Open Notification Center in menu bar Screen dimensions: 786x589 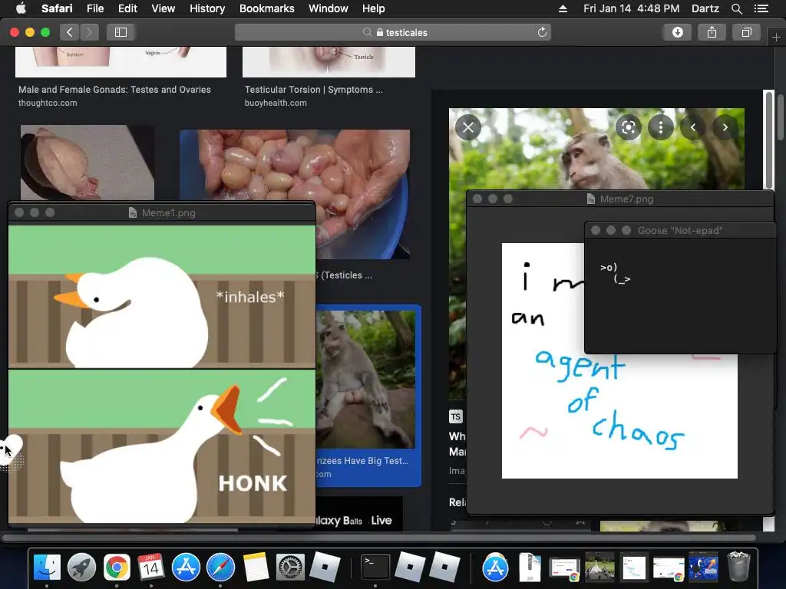click(x=761, y=8)
